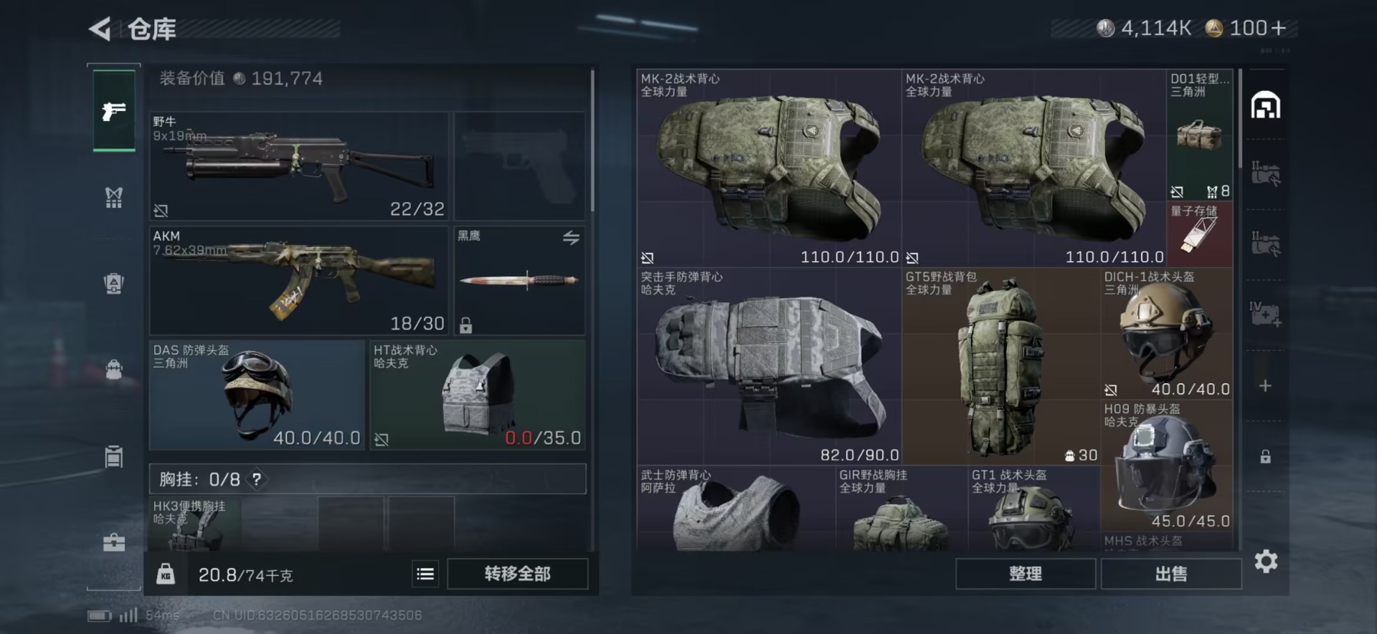This screenshot has height=634, width=1377.
Task: Add a new stash slot with plus icon
Action: [x=1265, y=386]
